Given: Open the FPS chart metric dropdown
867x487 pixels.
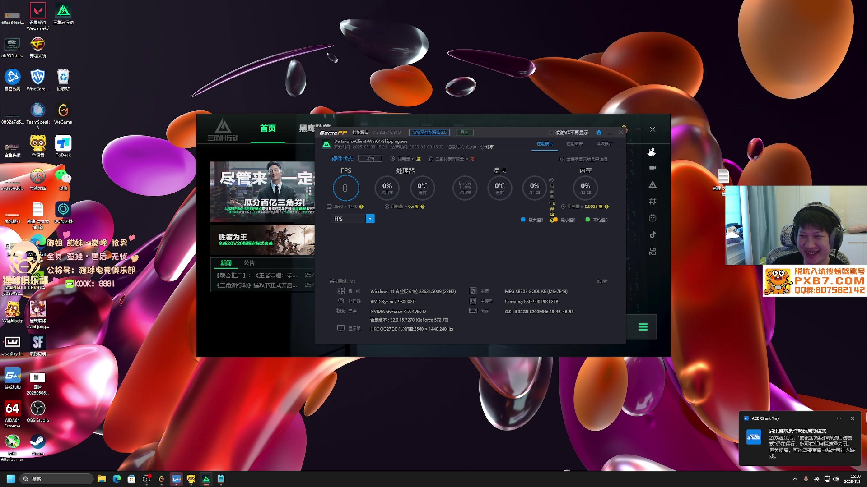Looking at the screenshot, I should (x=370, y=219).
